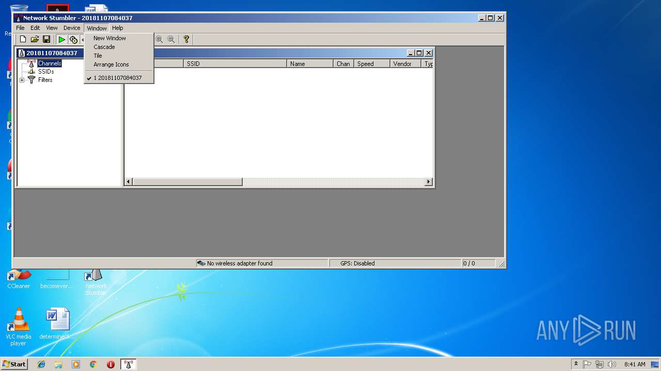Show hidden tray icons arrow

tap(576, 364)
